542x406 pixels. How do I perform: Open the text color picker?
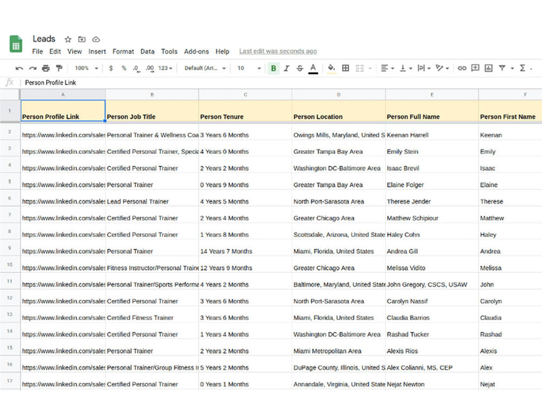tap(313, 68)
